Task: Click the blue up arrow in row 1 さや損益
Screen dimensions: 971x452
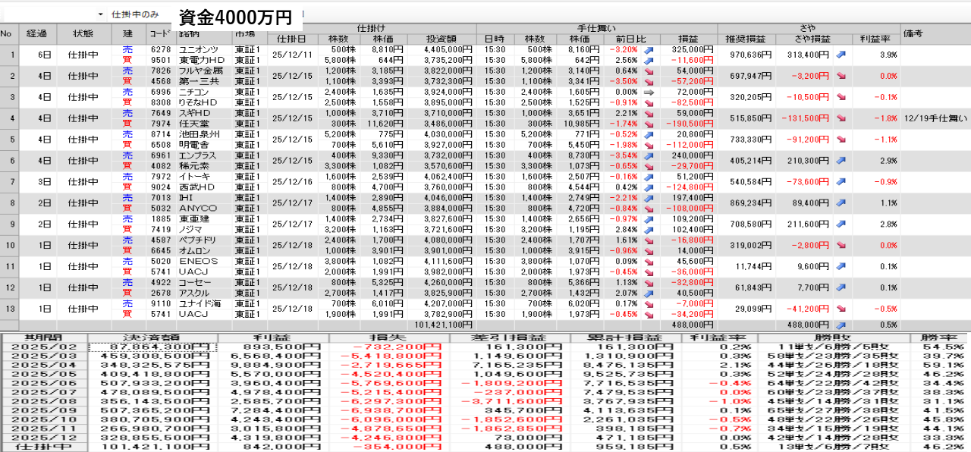Action: click(841, 55)
